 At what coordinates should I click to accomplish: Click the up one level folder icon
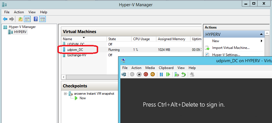pos(20,19)
